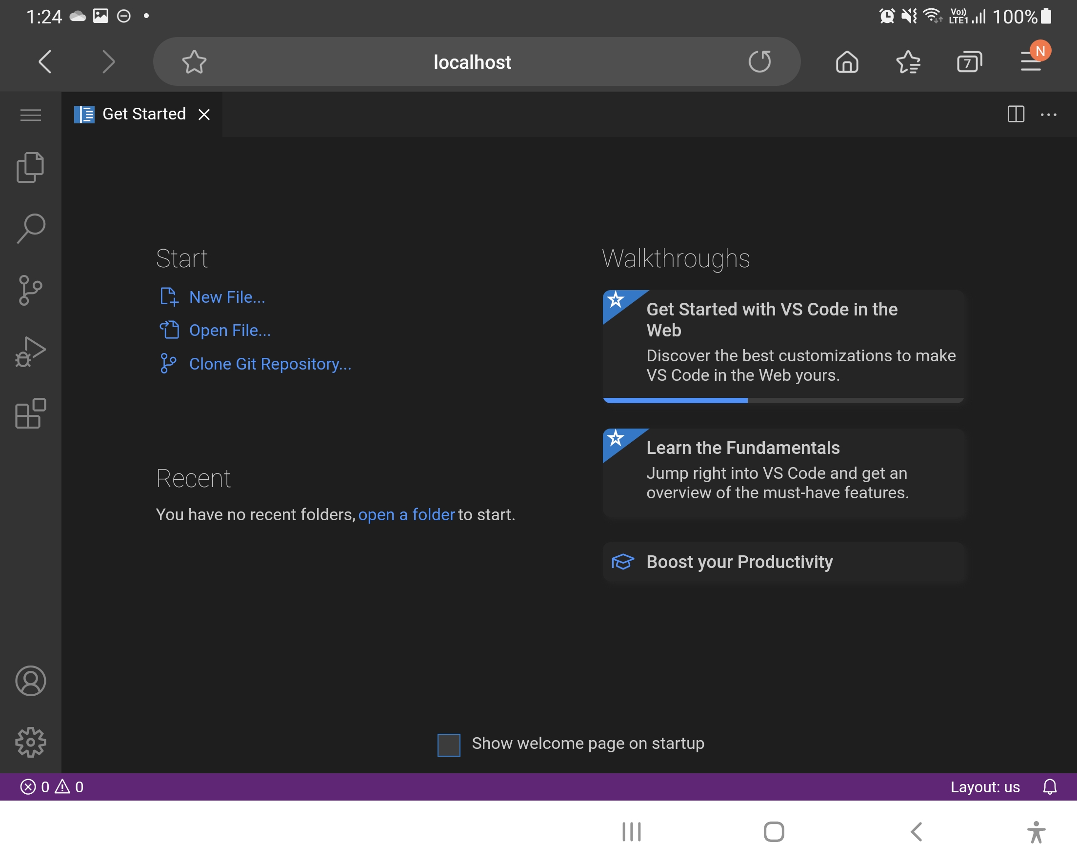Screen dimensions: 1077x862
Task: Tap the accessibility shortcut button
Action: tap(1036, 832)
